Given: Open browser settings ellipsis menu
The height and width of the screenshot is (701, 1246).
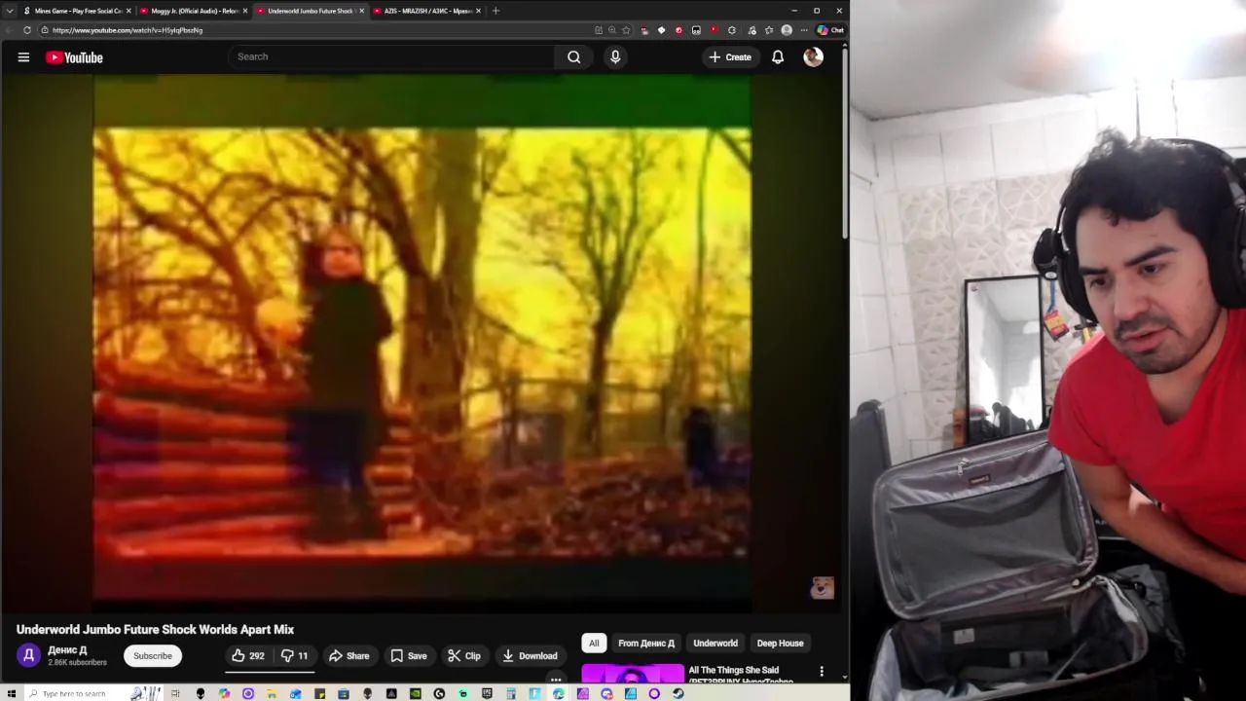Looking at the screenshot, I should click(804, 30).
